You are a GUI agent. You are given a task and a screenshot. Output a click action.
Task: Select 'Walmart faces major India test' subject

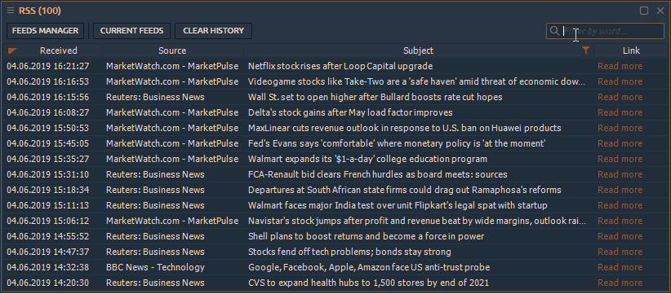398,205
